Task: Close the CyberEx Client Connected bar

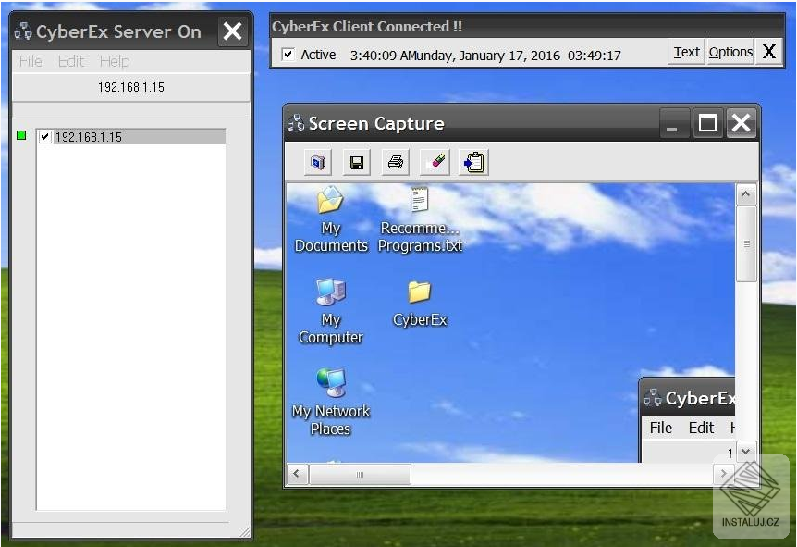Action: [x=769, y=52]
